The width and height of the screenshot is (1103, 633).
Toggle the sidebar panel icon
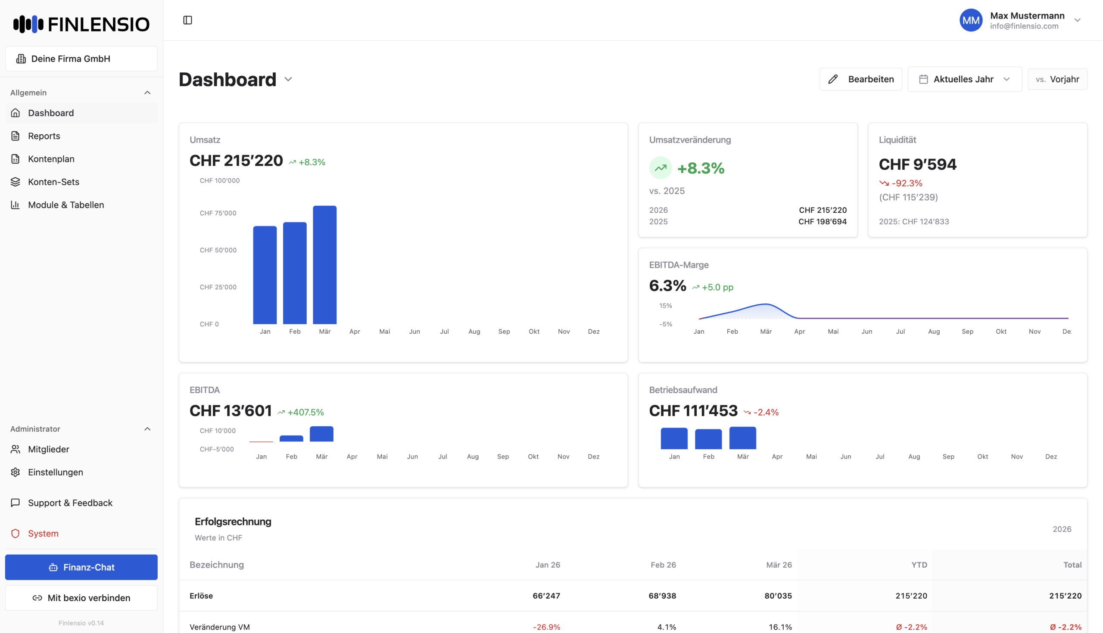pos(187,20)
